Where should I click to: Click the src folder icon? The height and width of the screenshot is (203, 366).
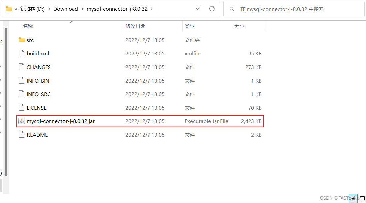click(22, 40)
